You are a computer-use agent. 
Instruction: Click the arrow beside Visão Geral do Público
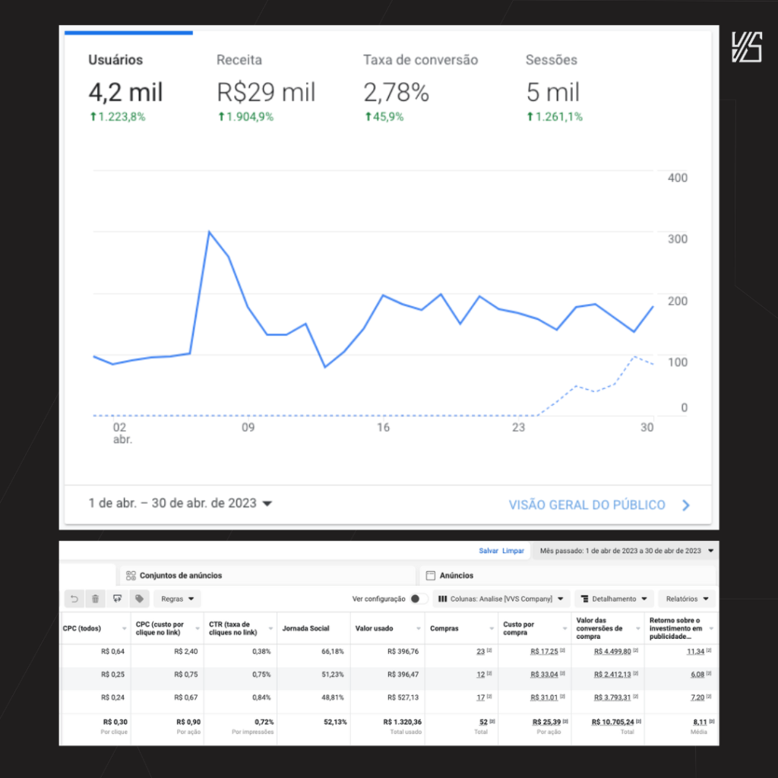coord(686,505)
